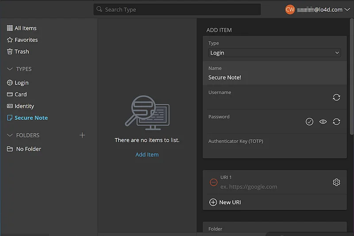Screen dimensions: 354x236
Task: Remove URI 1 with the minus icon
Action: click(213, 182)
